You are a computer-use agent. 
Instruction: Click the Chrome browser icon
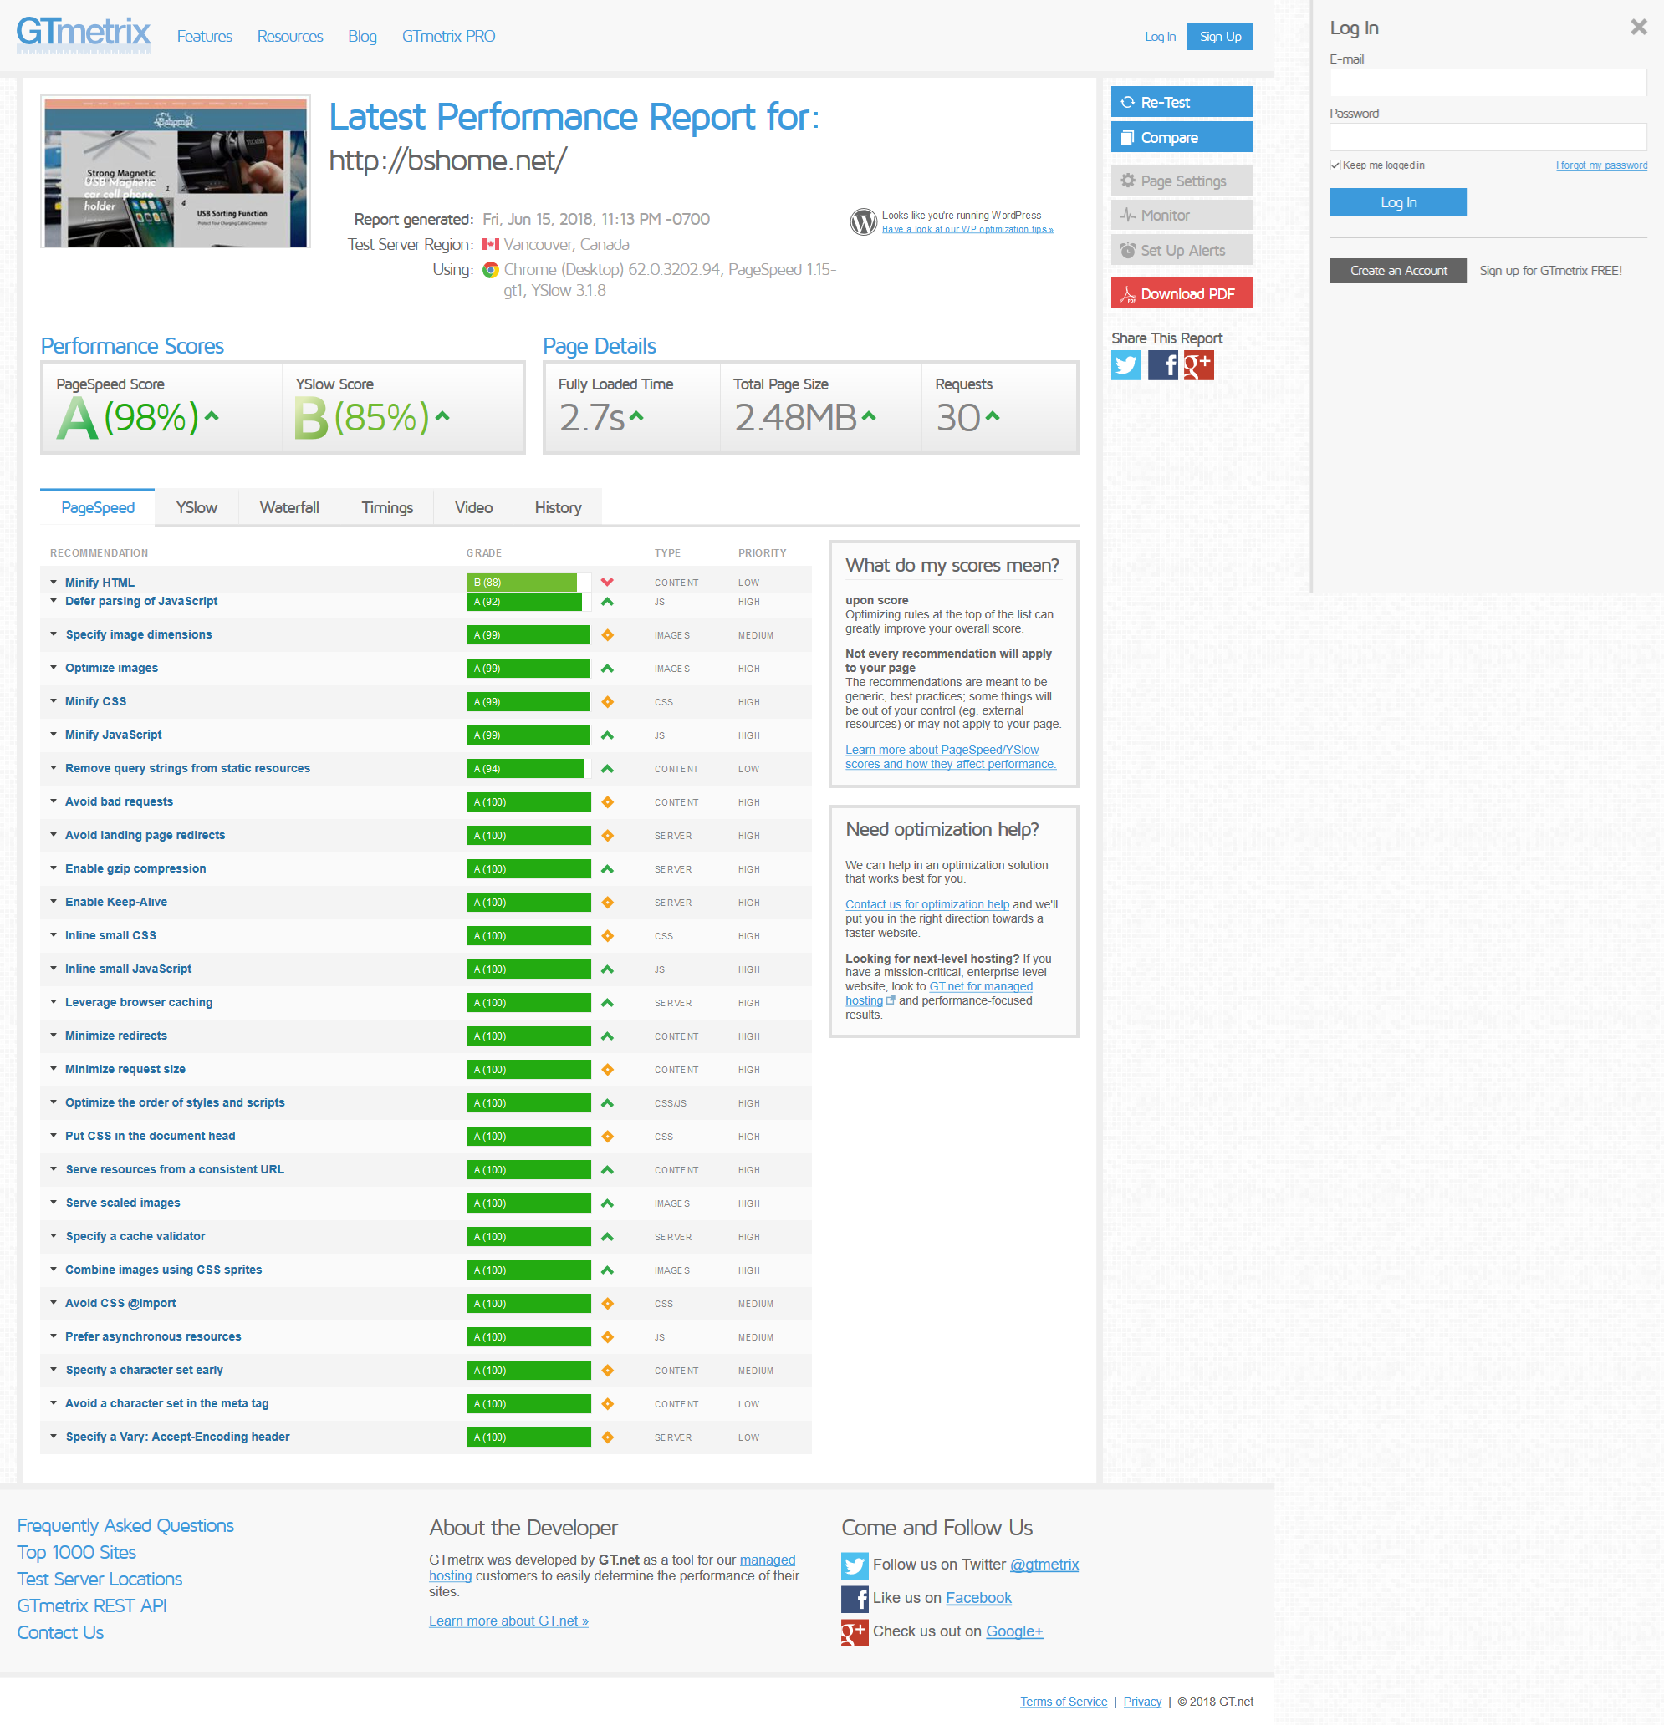(x=492, y=270)
